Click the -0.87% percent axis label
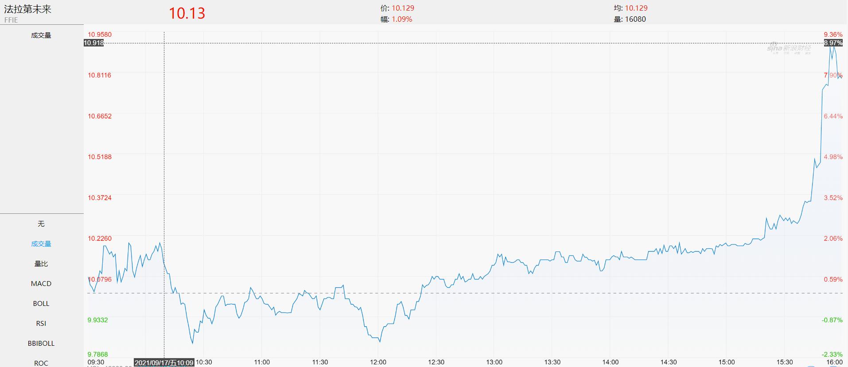The width and height of the screenshot is (848, 367). (832, 320)
